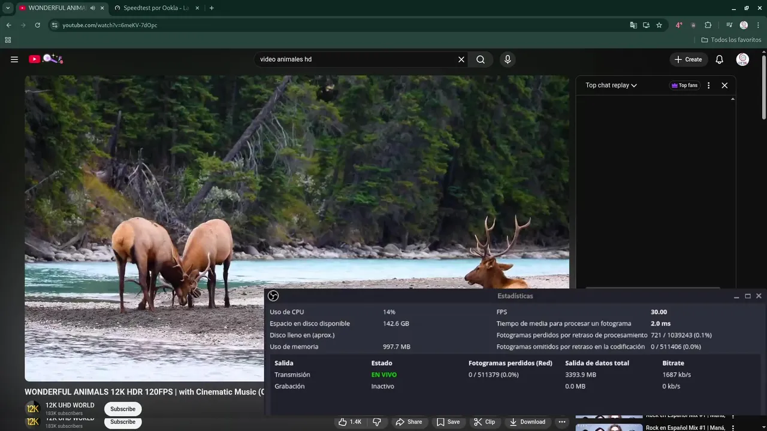Save the video to a playlist
767x431 pixels.
pyautogui.click(x=448, y=422)
